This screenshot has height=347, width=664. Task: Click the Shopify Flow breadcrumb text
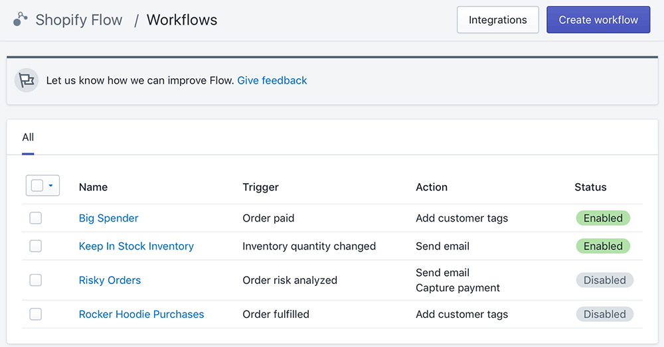(x=79, y=20)
